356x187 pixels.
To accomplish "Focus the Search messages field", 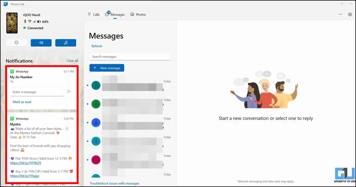I will tap(130, 56).
